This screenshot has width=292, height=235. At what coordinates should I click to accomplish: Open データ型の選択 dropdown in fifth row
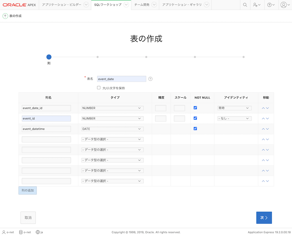(x=112, y=150)
